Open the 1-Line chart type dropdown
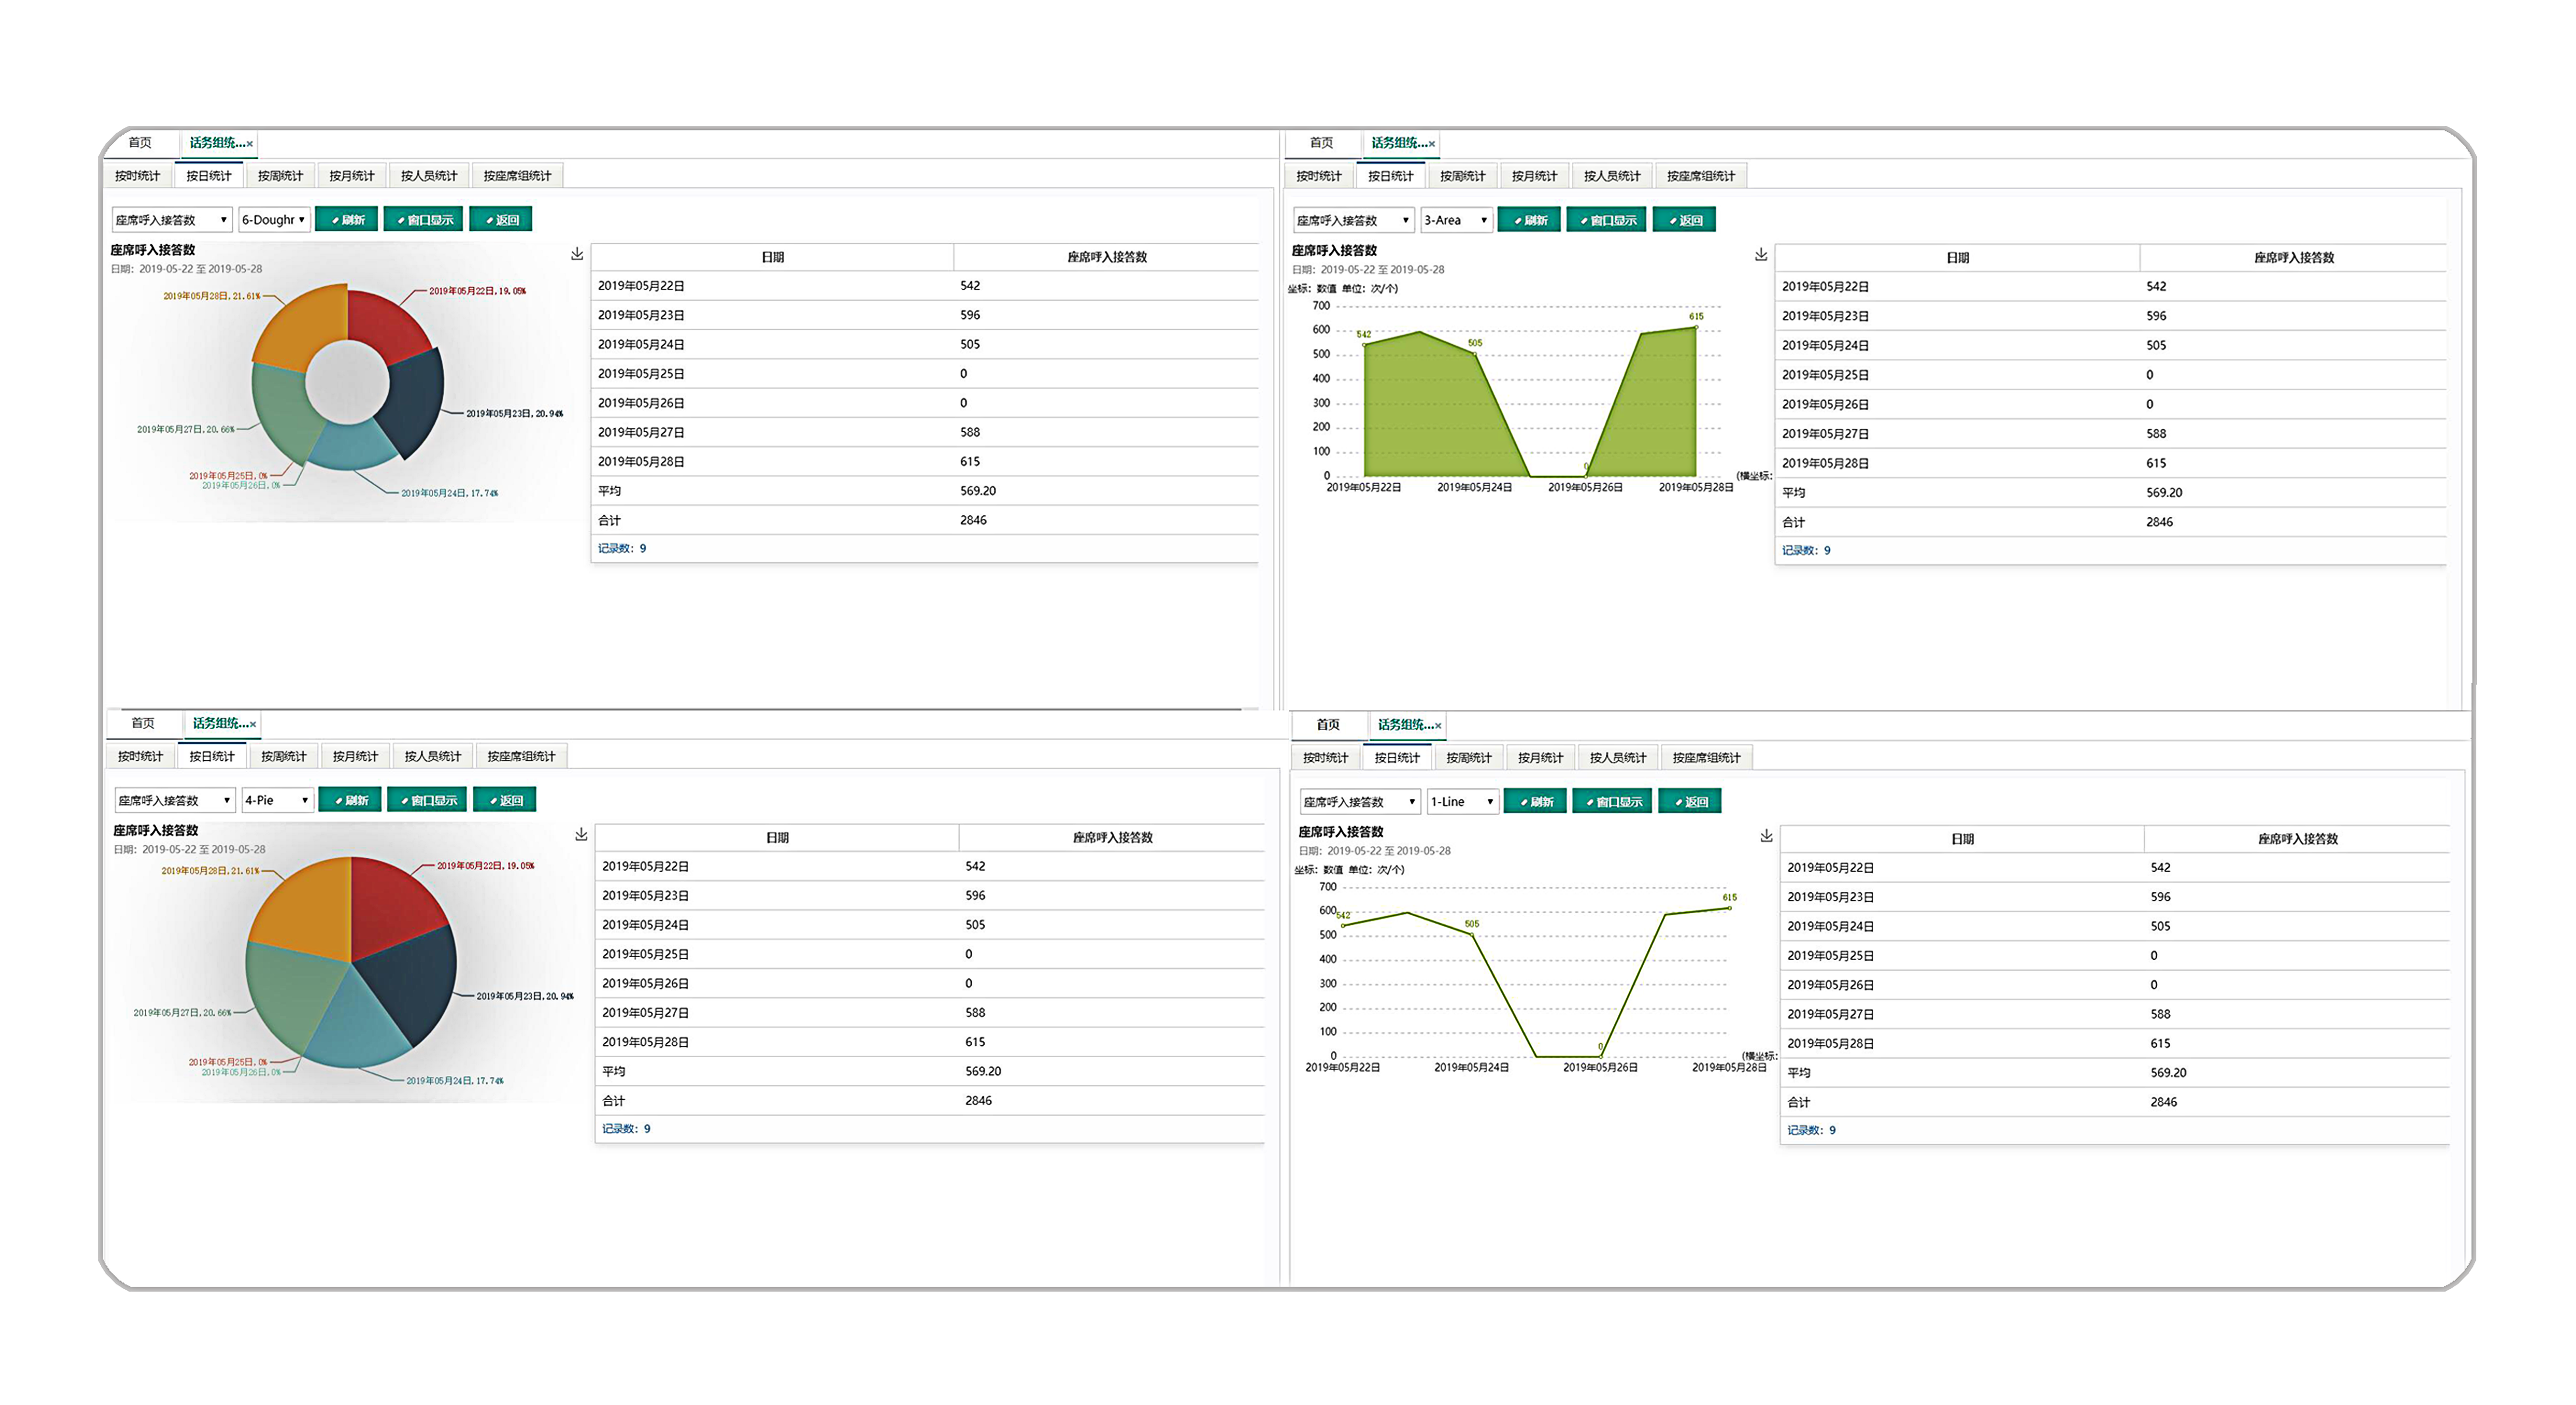The width and height of the screenshot is (2576, 1405). (1463, 802)
